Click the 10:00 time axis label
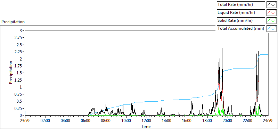Image resolution: width=278 pixels, height=129 pixels. pyautogui.click(x=126, y=121)
